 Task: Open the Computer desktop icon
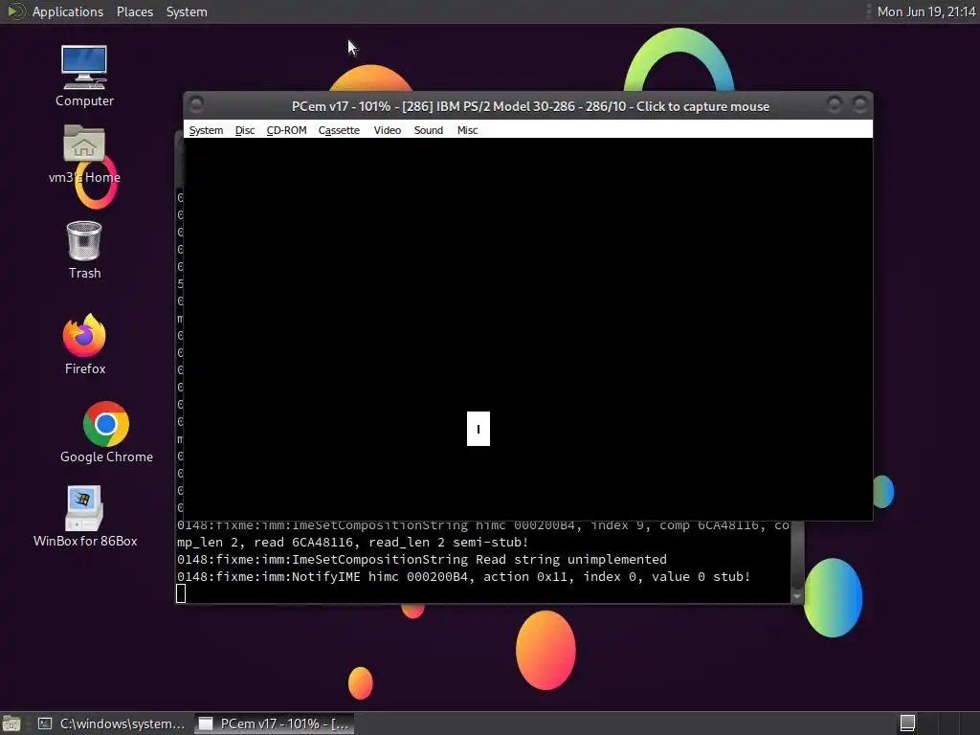click(84, 77)
